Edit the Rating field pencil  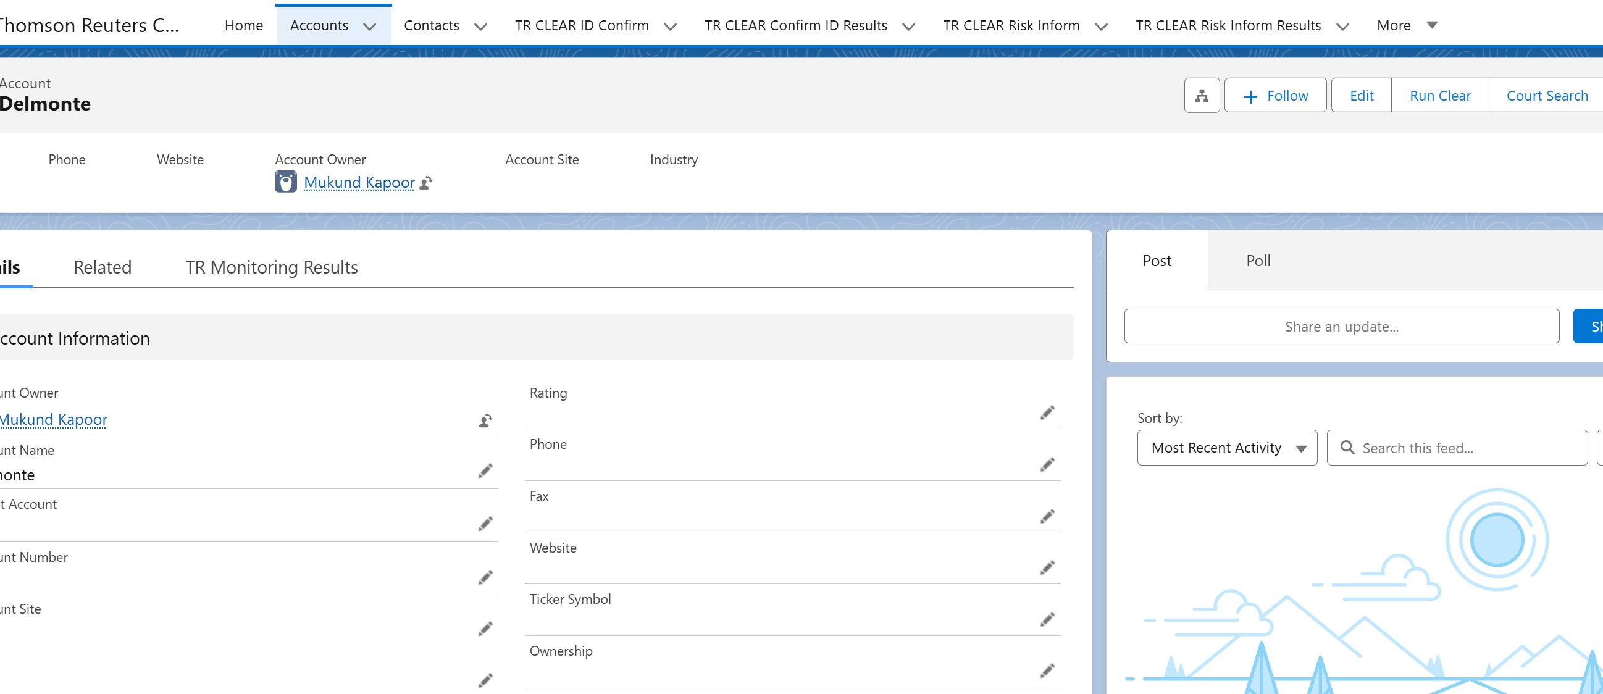[x=1047, y=412]
